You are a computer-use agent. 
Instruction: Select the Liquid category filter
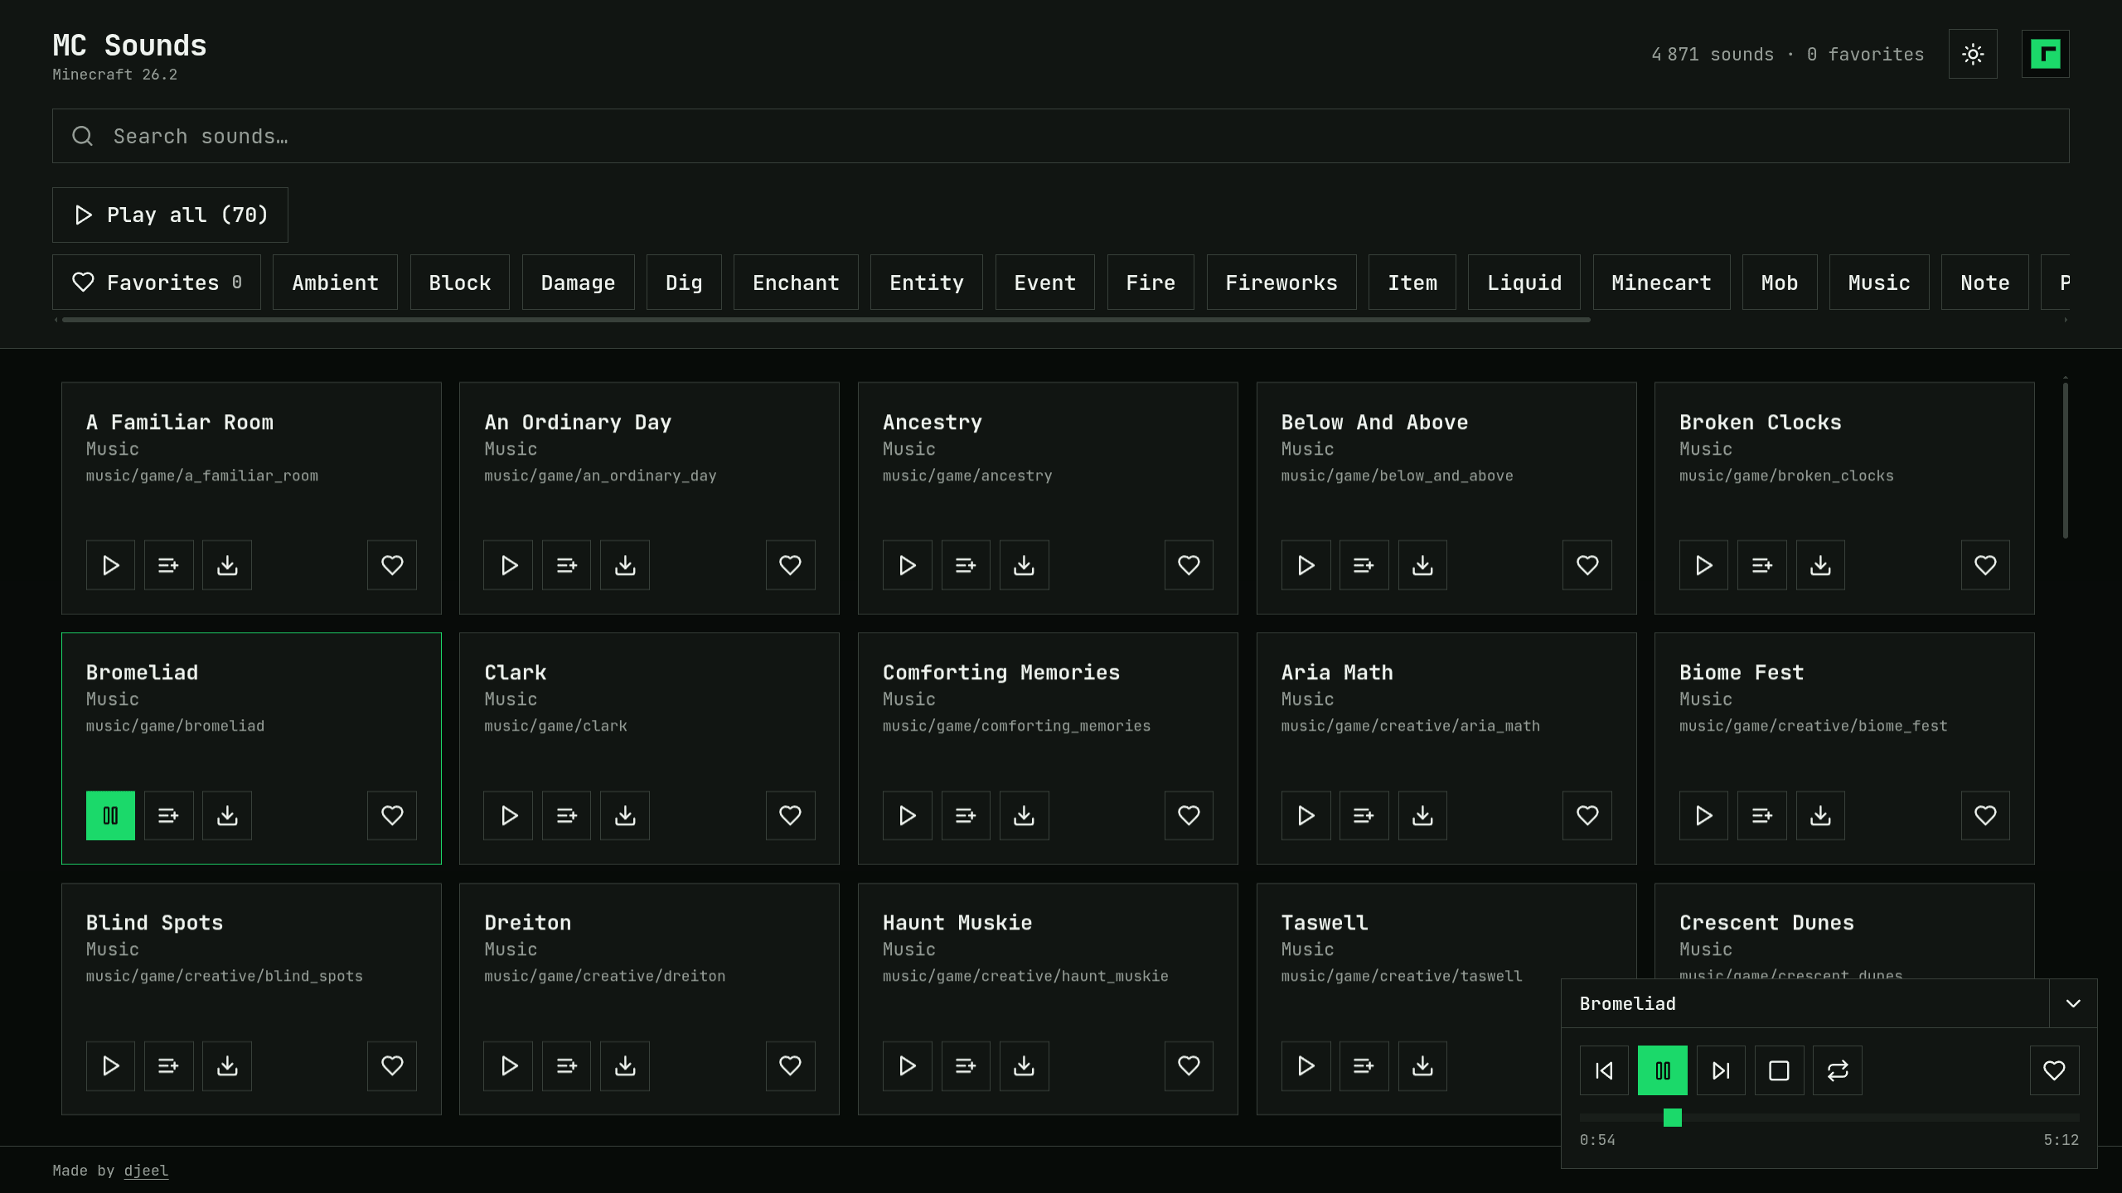[x=1524, y=283]
